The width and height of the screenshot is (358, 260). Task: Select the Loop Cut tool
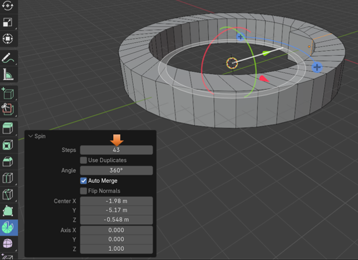coord(9,178)
